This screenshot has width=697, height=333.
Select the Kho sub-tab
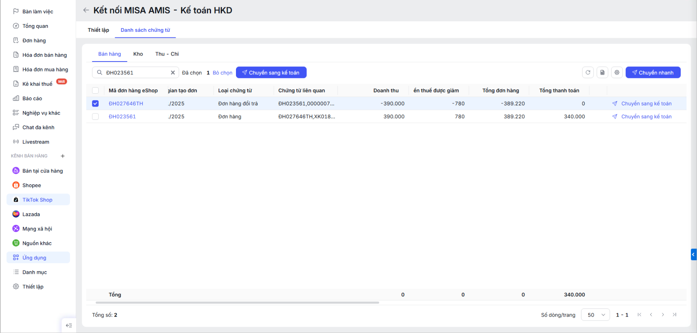pyautogui.click(x=138, y=54)
